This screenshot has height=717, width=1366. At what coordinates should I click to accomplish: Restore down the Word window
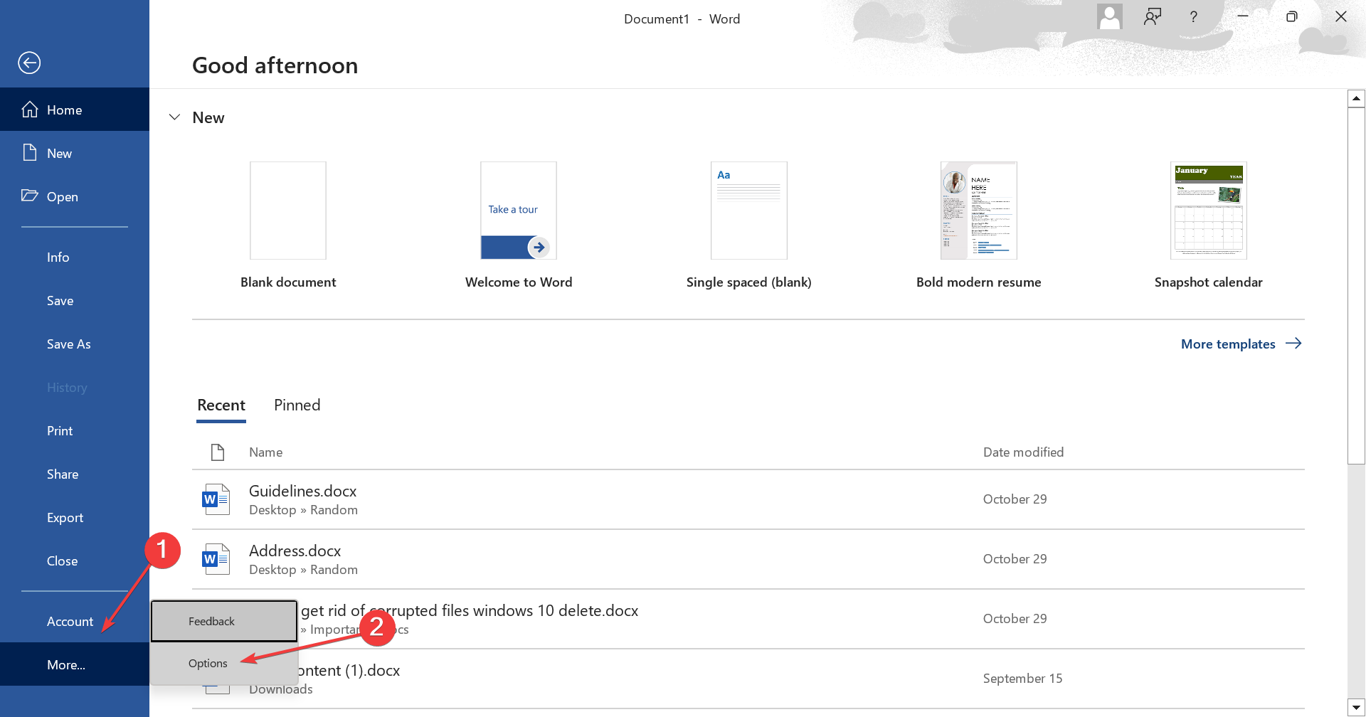tap(1292, 17)
